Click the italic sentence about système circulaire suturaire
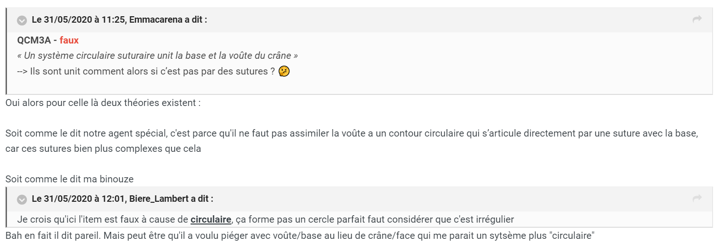 (157, 56)
